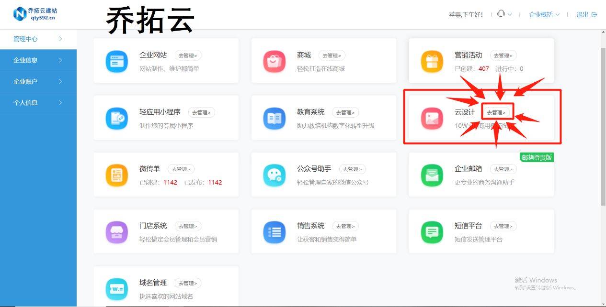
Task: Click the 制作您的专属小程序 description
Action: 166,125
